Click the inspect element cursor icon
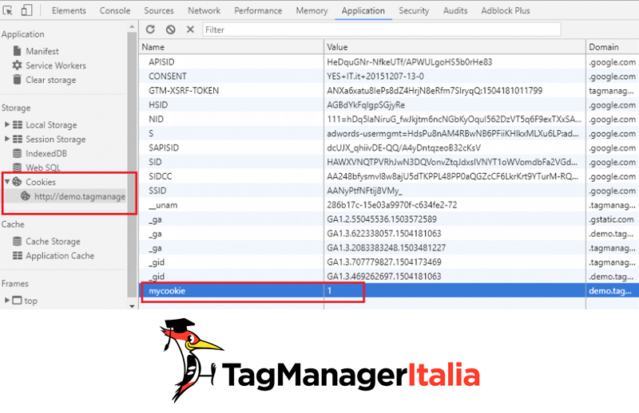Viewport: 639px width, 413px height. [x=7, y=10]
